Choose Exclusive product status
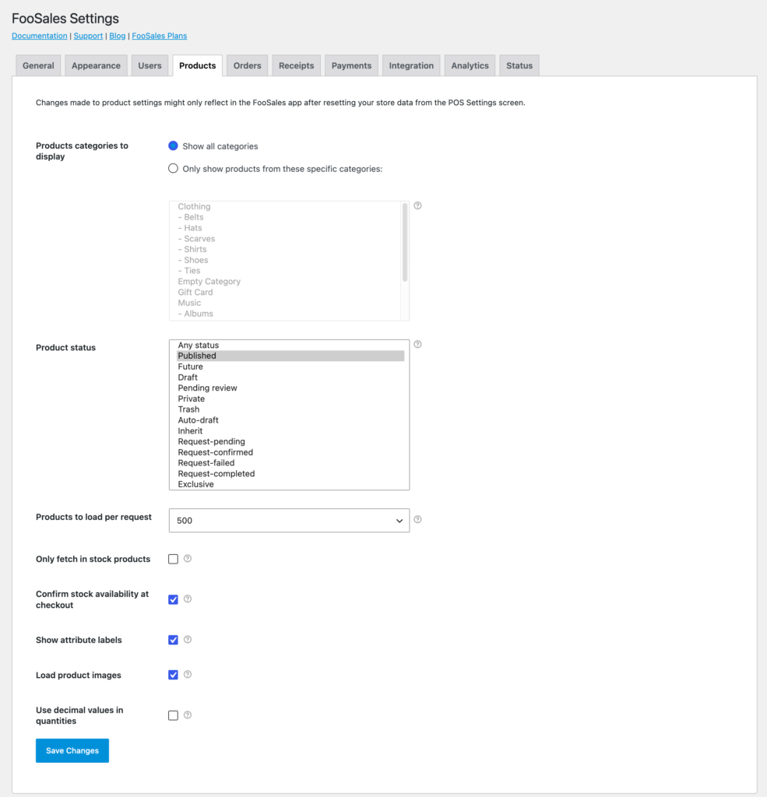Screen dimensions: 767x797 [x=290, y=484]
